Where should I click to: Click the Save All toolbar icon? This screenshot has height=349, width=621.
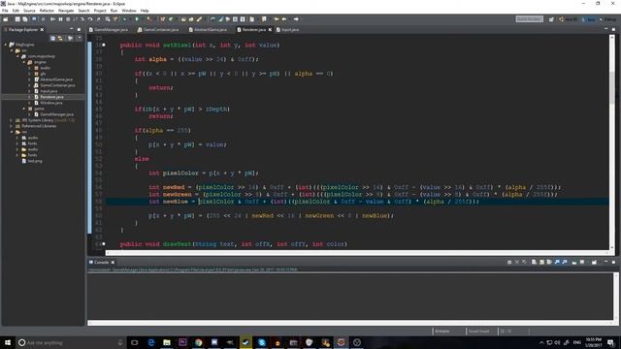click(x=25, y=19)
